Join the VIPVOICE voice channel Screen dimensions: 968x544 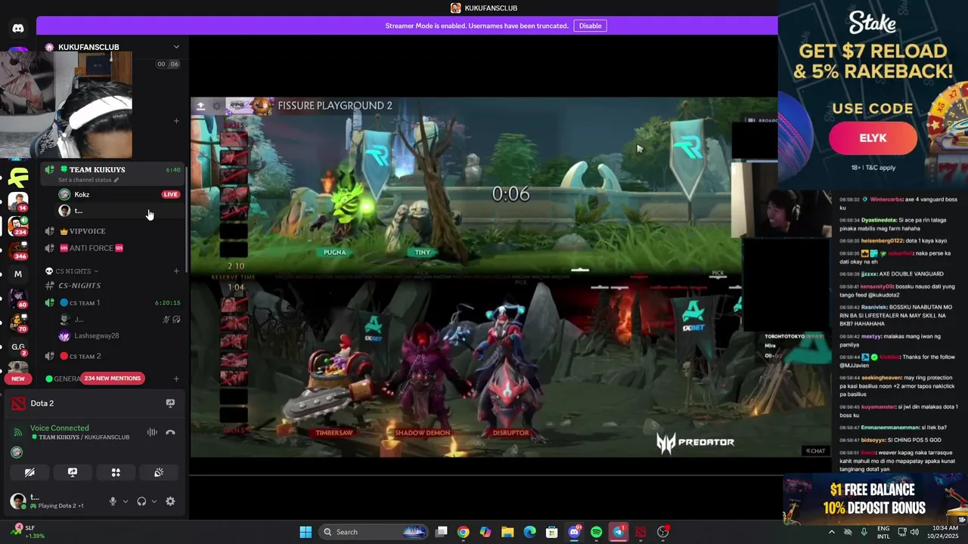[x=87, y=231]
